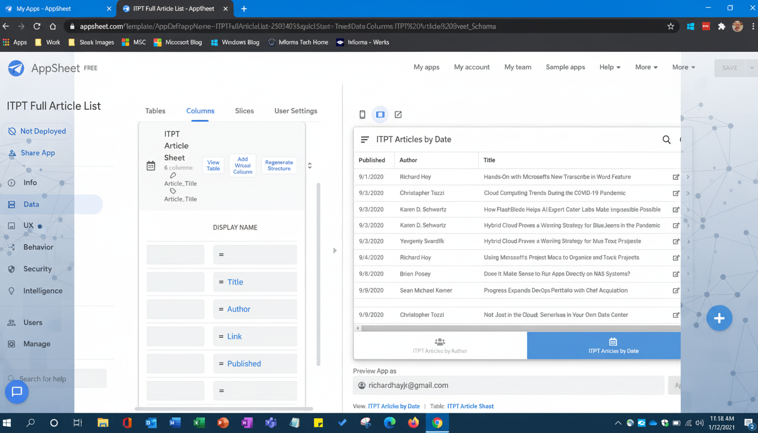
Task: Click the search icon in the articles view
Action: [x=666, y=139]
